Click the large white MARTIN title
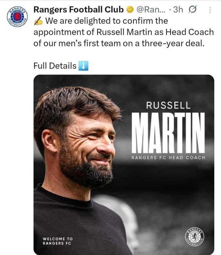The image size is (221, 255). point(168,133)
